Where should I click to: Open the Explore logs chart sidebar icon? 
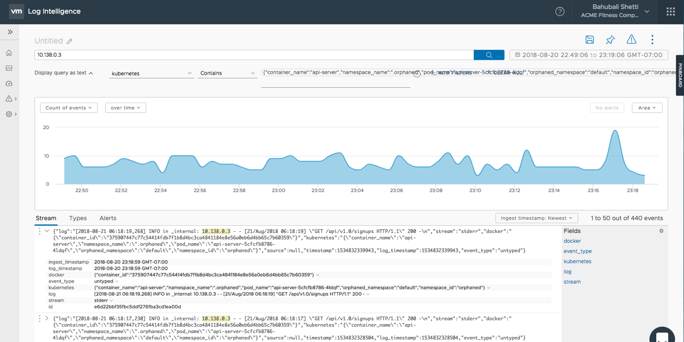[x=9, y=68]
